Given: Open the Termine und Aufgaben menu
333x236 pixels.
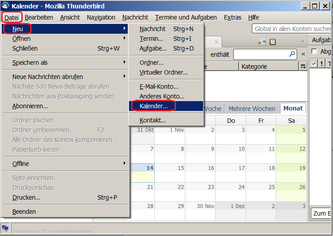Looking at the screenshot, I should pyautogui.click(x=186, y=17).
